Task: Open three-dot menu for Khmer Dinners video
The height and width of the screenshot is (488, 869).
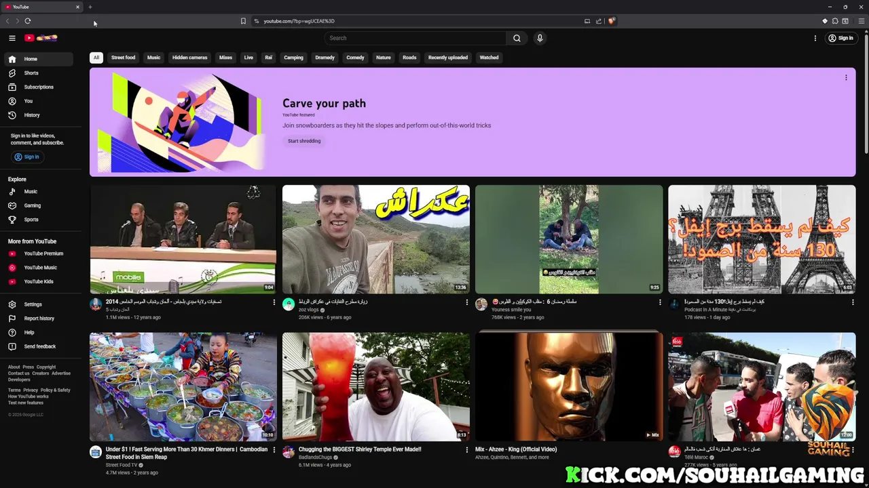Action: point(274,449)
